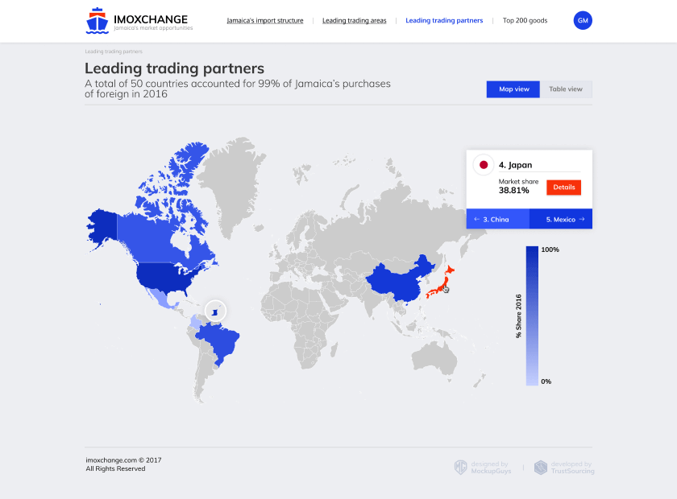
Task: Click the Leading trading partners breadcrumb
Action: tap(114, 52)
